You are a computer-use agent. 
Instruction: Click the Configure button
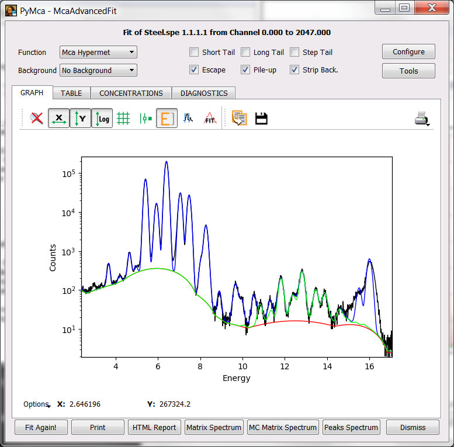408,52
